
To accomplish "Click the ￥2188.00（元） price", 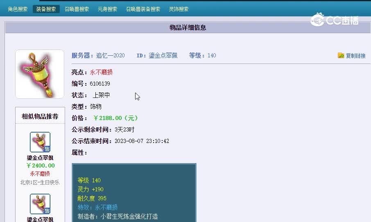I will (x=115, y=118).
